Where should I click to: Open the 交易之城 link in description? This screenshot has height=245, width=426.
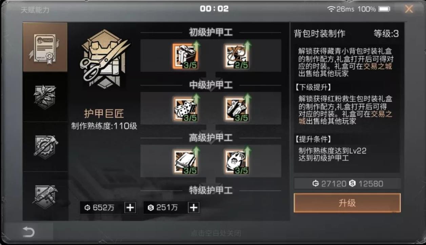378,66
